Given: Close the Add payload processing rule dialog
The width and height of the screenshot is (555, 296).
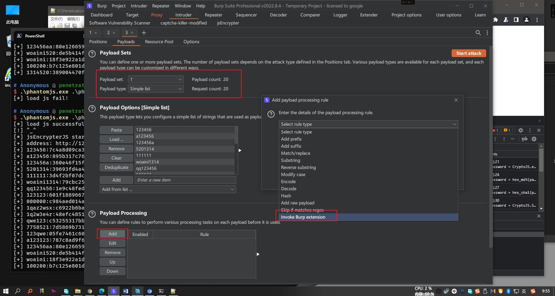Looking at the screenshot, I should point(456,100).
